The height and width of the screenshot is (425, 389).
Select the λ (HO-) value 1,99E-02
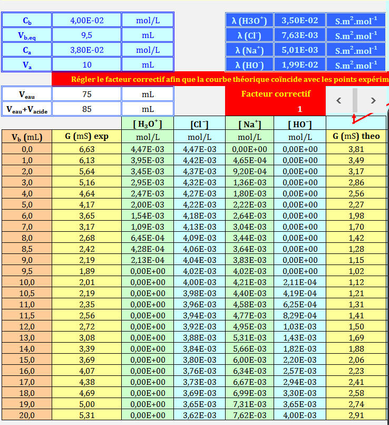coord(299,64)
